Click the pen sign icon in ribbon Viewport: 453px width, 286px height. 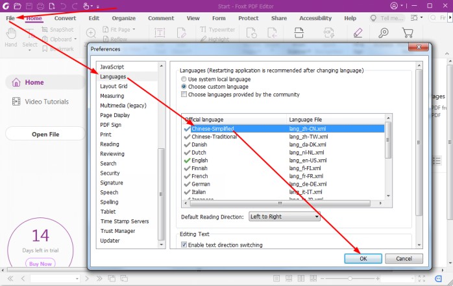tap(358, 32)
